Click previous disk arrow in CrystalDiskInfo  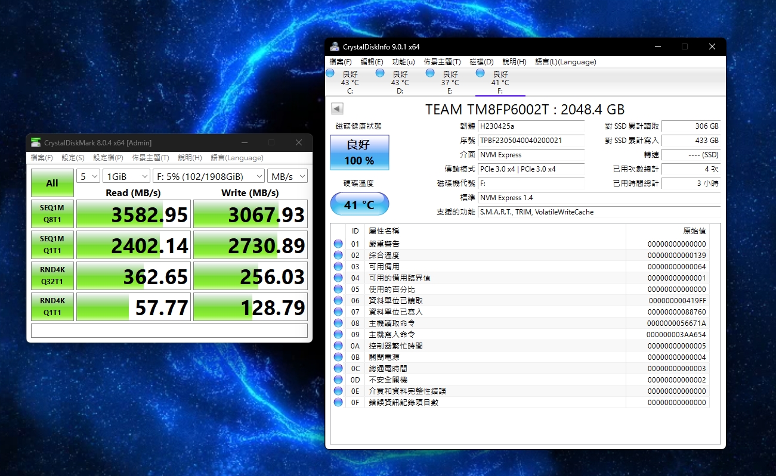(337, 109)
